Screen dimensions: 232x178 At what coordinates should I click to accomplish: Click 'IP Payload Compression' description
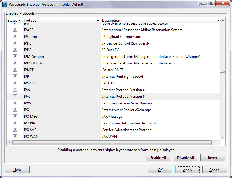tap(122, 37)
